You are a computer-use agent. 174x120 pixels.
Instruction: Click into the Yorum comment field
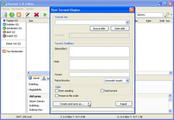click(99, 75)
